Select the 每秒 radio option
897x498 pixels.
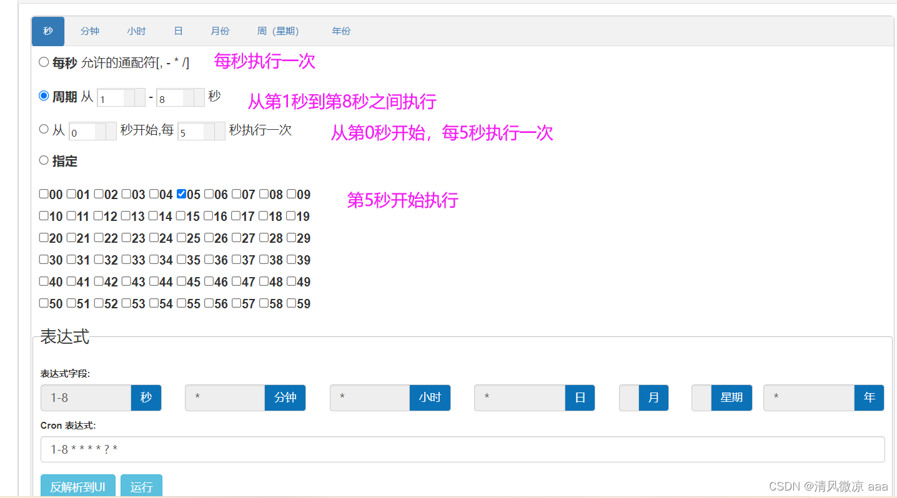[44, 62]
